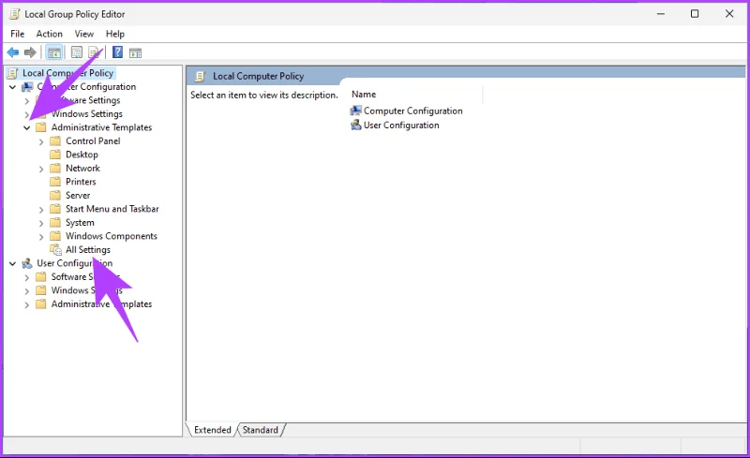Click the System folder icon
Image resolution: width=750 pixels, height=458 pixels.
(55, 223)
